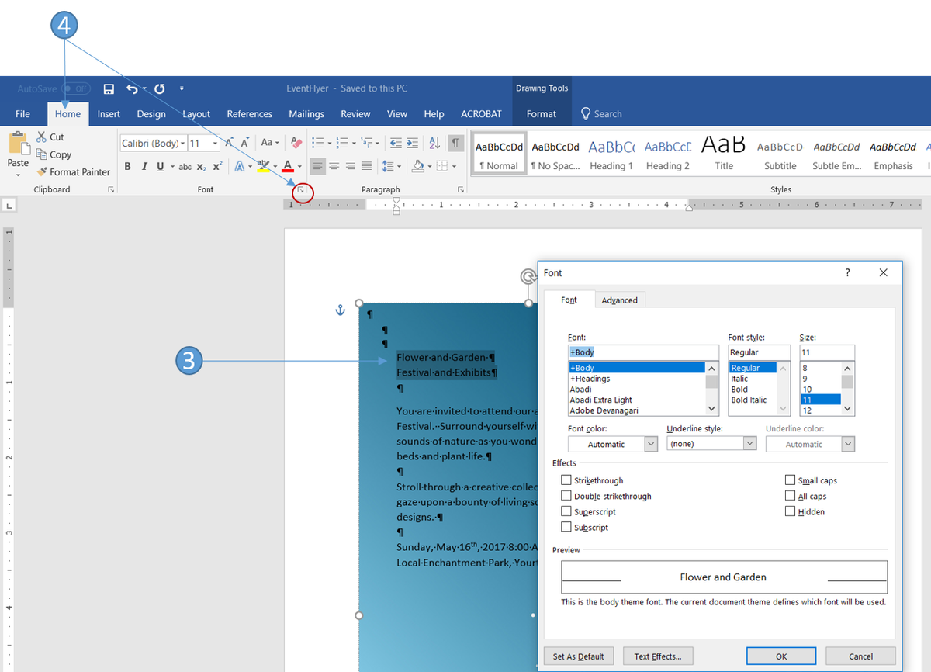
Task: Center align text using ribbon icon
Action: point(334,166)
